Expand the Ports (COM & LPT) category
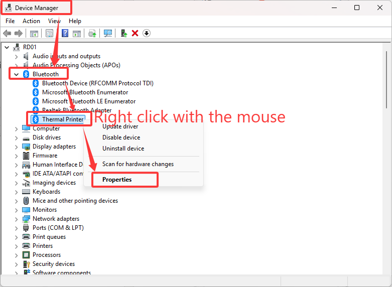Image resolution: width=392 pixels, height=287 pixels. pyautogui.click(x=16, y=228)
